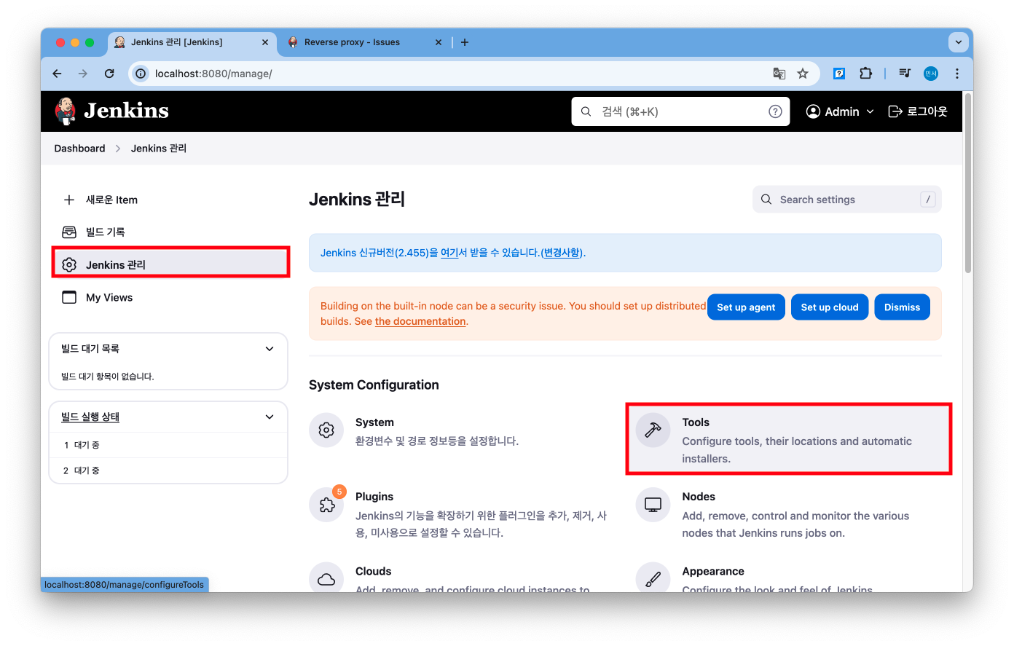Click the Tools hammer icon
This screenshot has height=646, width=1014.
(x=653, y=430)
